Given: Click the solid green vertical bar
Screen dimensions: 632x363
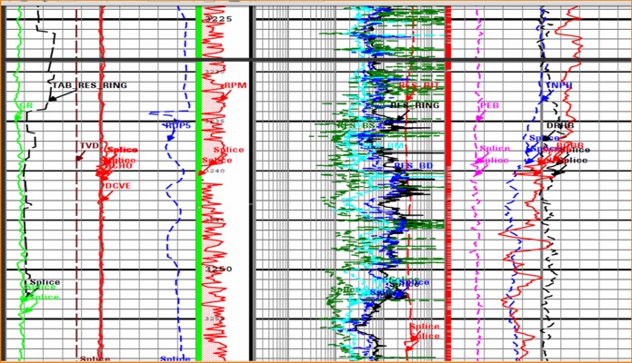Looking at the screenshot, I should (200, 181).
